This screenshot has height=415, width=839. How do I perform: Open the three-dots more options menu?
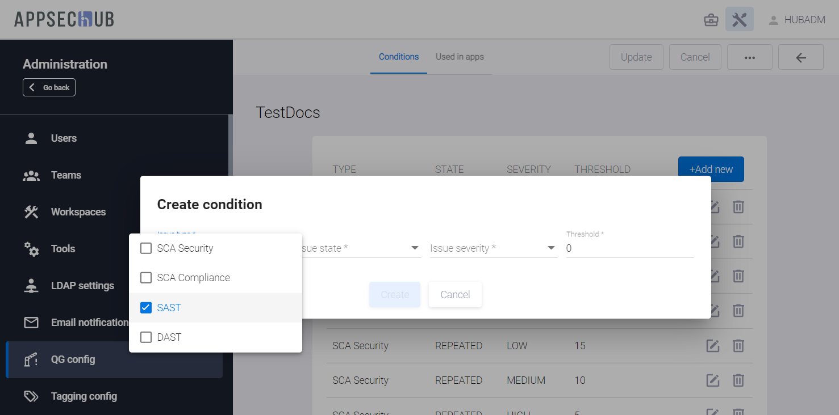point(749,57)
